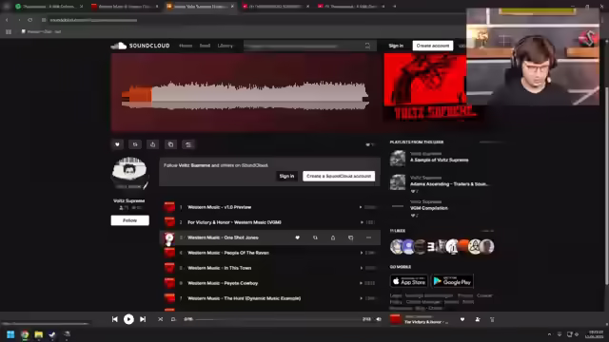Mute the volume in the player bar
Viewport: 609px width, 342px height.
pyautogui.click(x=379, y=319)
